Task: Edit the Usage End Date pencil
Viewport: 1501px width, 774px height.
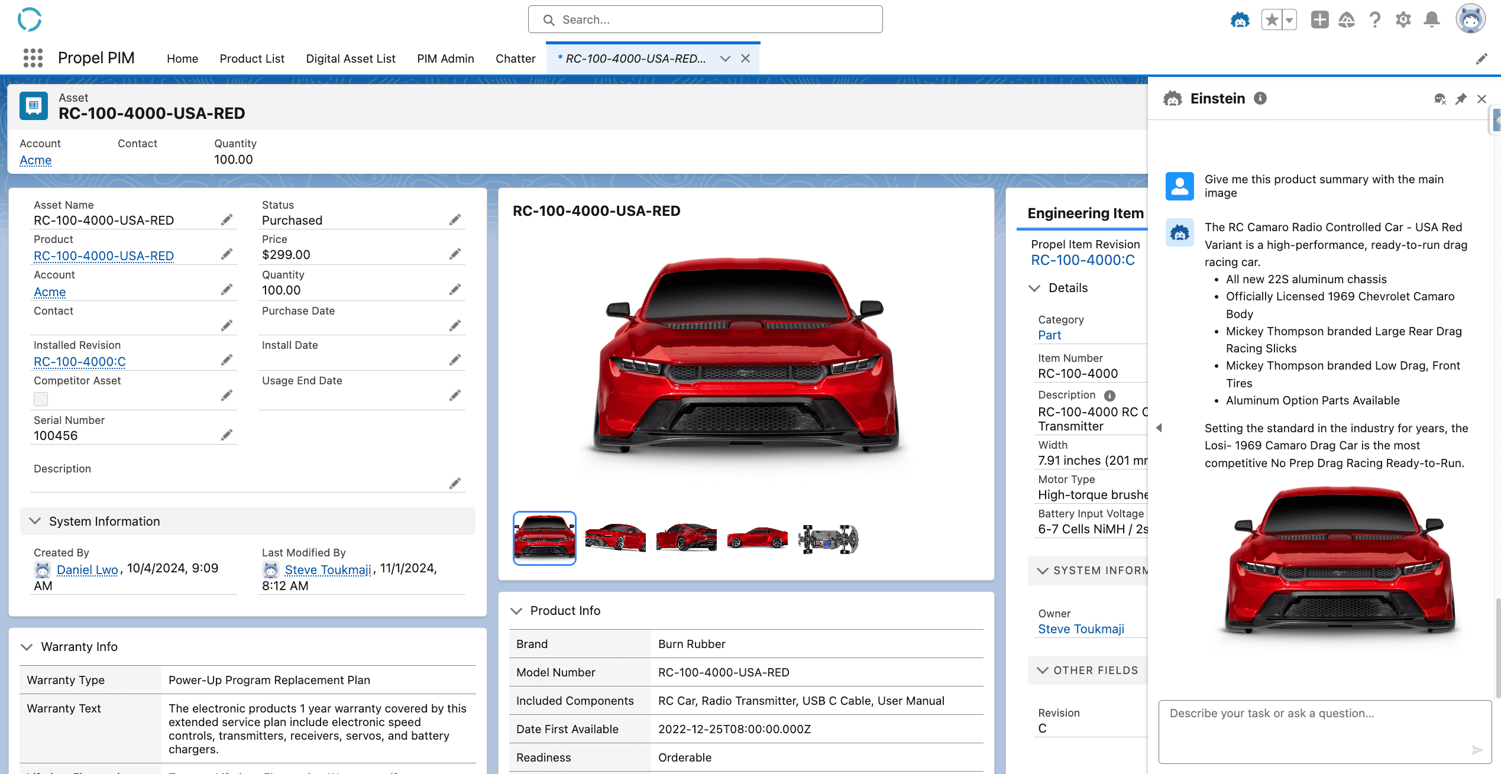Action: click(x=455, y=396)
